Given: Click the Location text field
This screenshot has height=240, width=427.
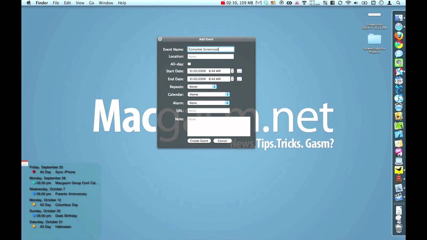Looking at the screenshot, I should click(210, 57).
